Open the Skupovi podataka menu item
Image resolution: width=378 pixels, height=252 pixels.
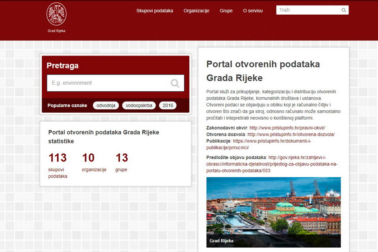(x=155, y=11)
